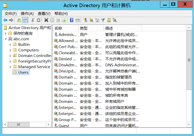This screenshot has height=136, width=194.
Task: Click the Filter funnel icon
Action: [x=103, y=20]
